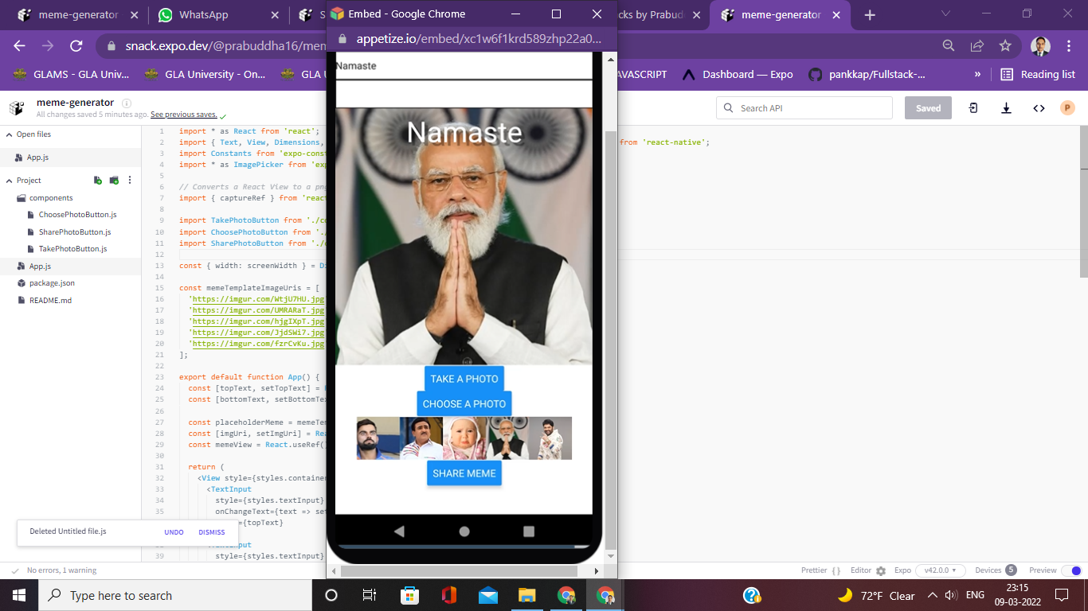
Task: Open the Project panel overflow three-dot menu
Action: [x=130, y=180]
